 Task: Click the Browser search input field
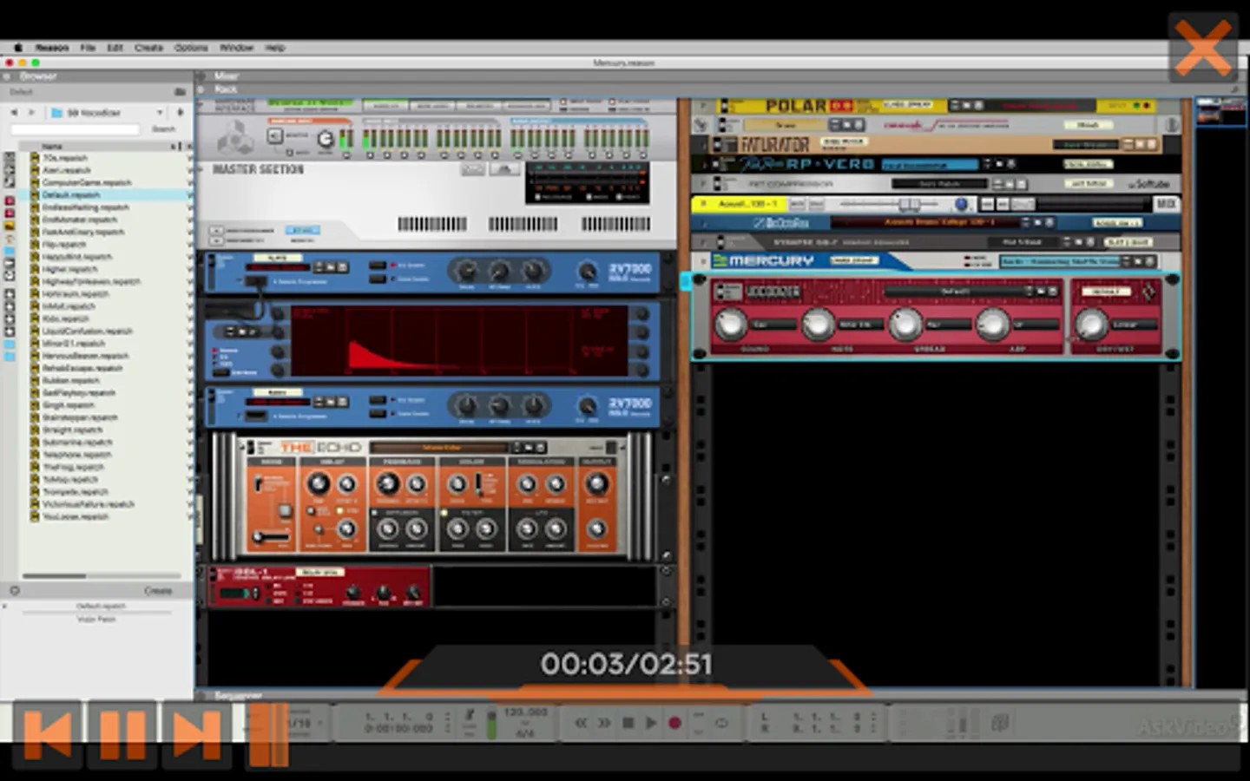(75, 129)
